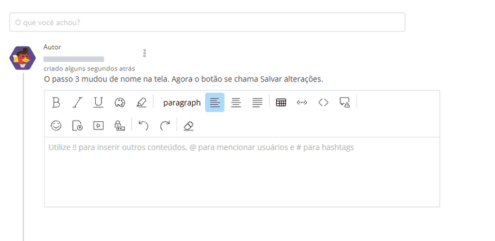Viewport: 495px width, 241px height.
Task: Open the comment options three-dot menu
Action: pos(145,53)
